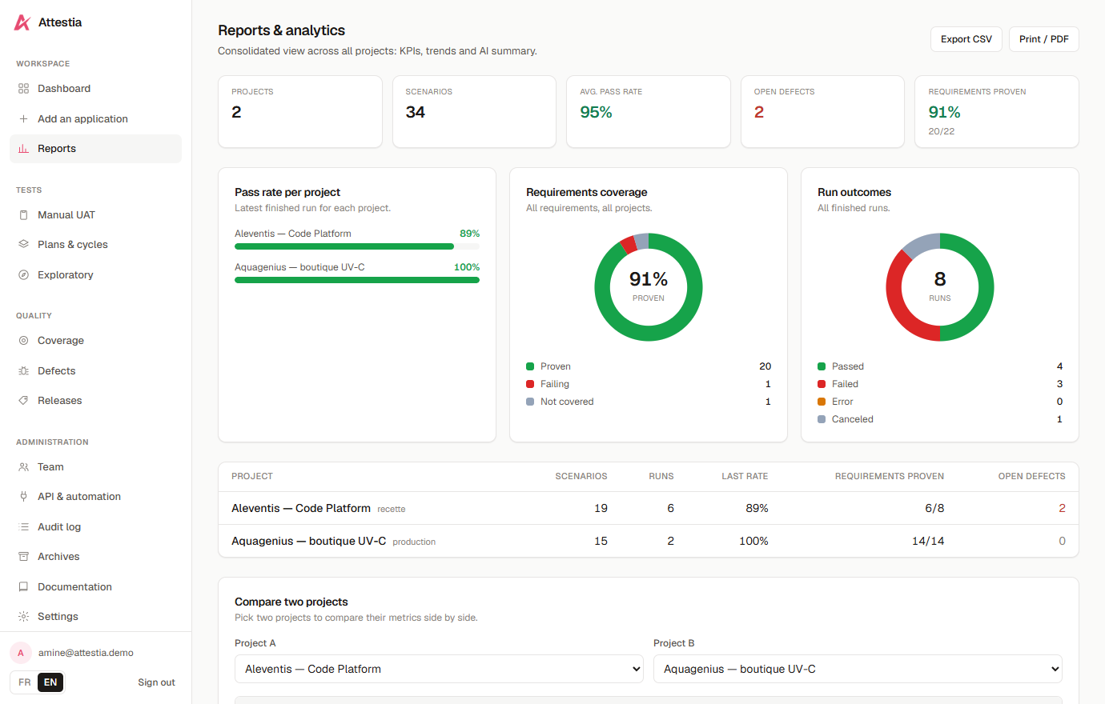Click the Exploratory compass icon
The image size is (1105, 704).
(23, 275)
